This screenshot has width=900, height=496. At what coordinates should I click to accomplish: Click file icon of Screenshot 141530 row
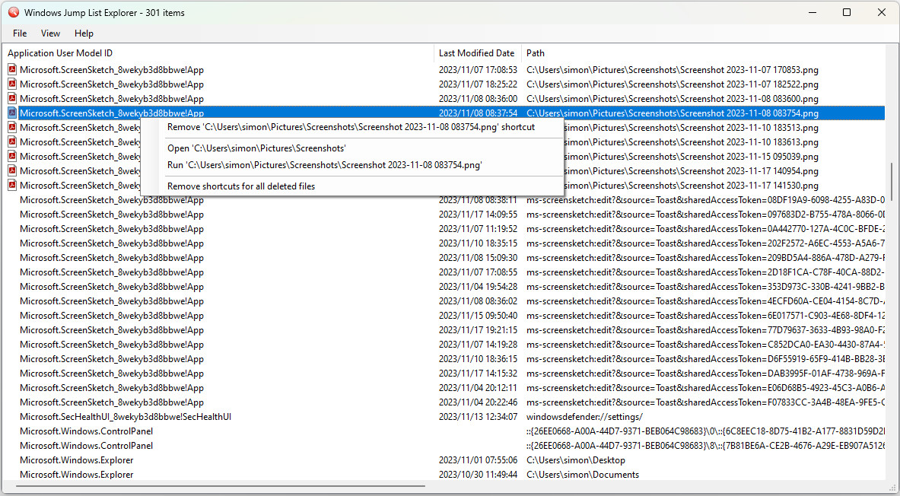(x=13, y=185)
